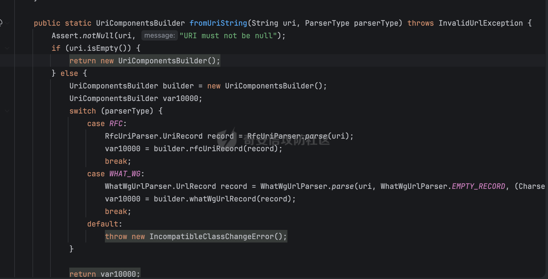This screenshot has width=548, height=279.
Task: Click the '} else {' line
Action: coord(69,73)
